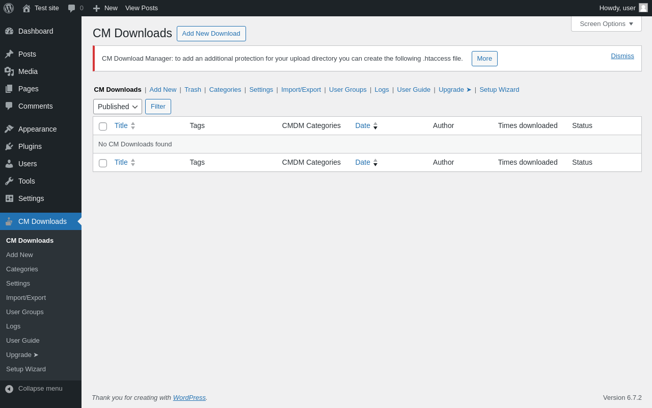Open the User Groups link in top navigation
The image size is (652, 408).
click(348, 90)
